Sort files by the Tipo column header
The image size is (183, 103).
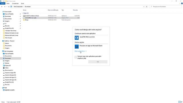point(63,10)
